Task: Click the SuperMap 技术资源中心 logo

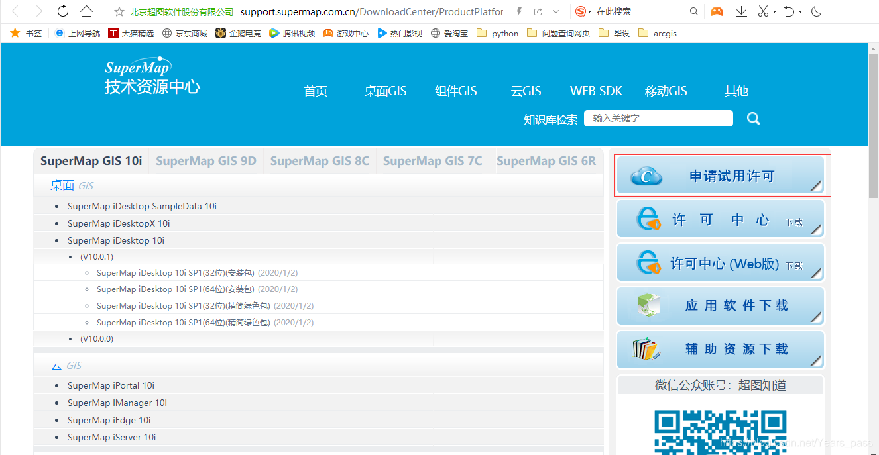Action: (152, 76)
